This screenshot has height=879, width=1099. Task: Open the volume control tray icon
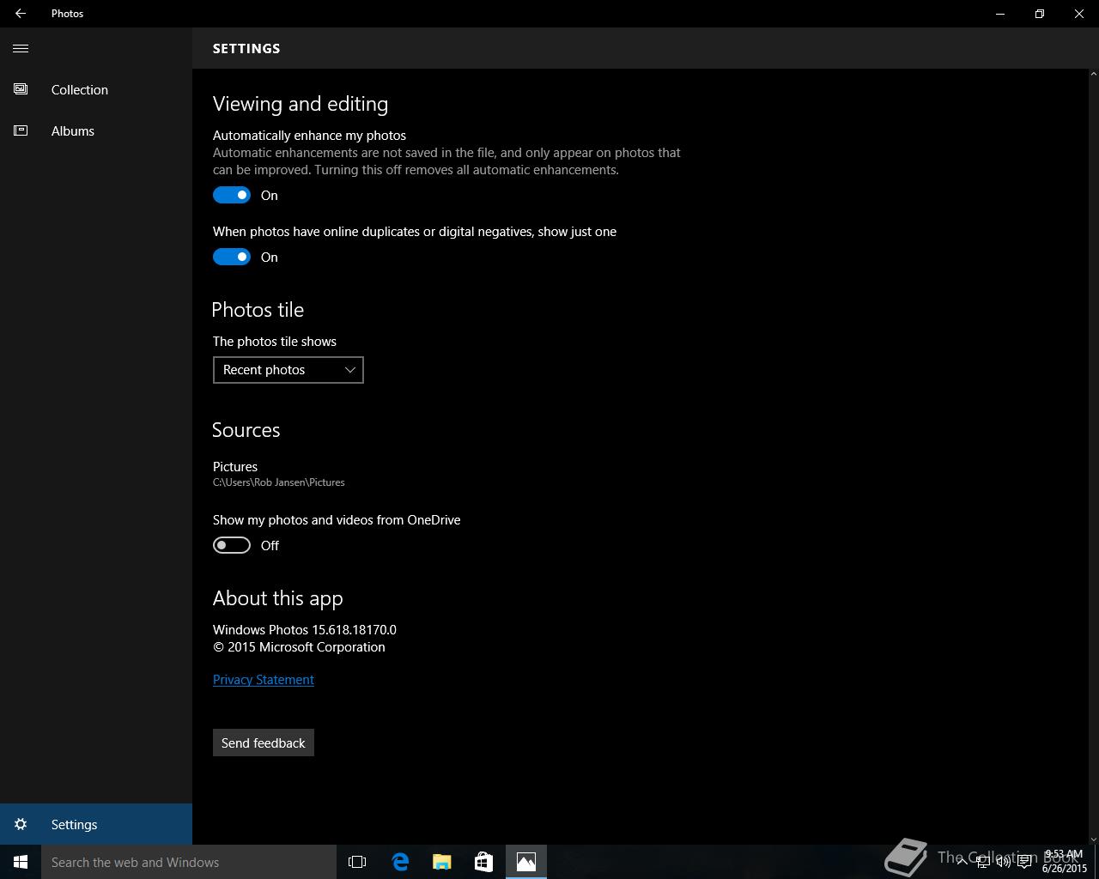coord(1003,862)
